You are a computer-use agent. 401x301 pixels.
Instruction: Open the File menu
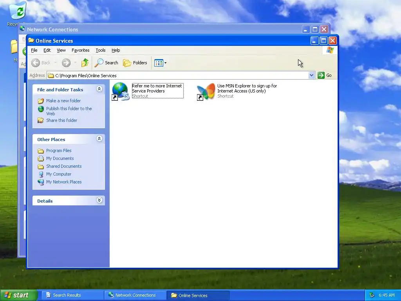pos(34,50)
